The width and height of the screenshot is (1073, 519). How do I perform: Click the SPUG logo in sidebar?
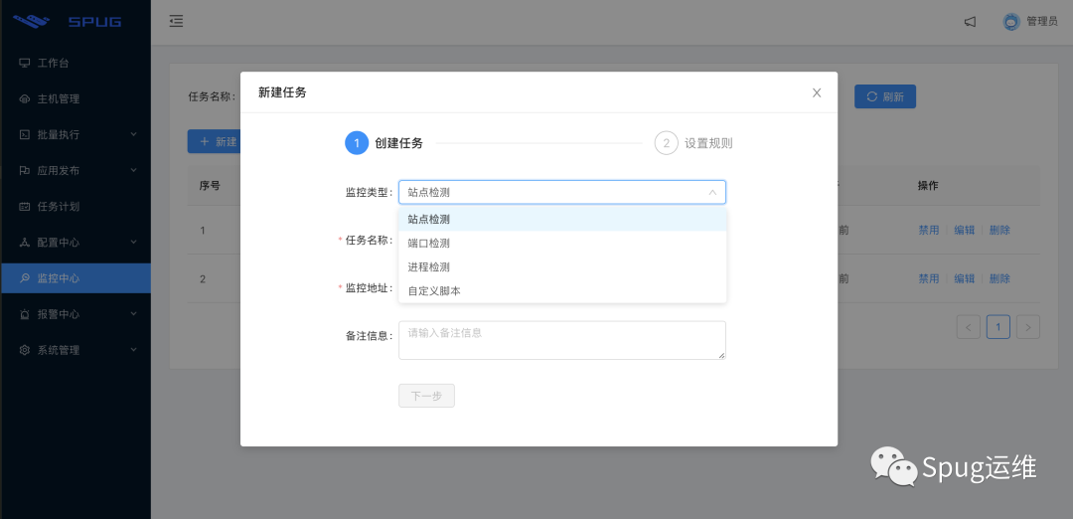[68, 21]
